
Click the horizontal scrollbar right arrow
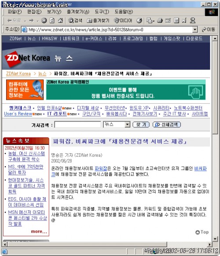click(x=210, y=244)
